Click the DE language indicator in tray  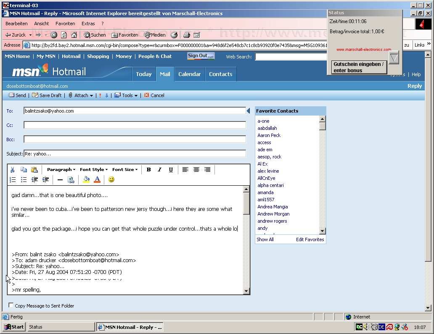tap(381, 327)
